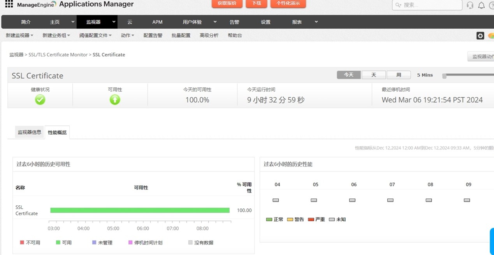Switch the time range to 今天
Image resolution: width=494 pixels, height=255 pixels.
pyautogui.click(x=348, y=75)
